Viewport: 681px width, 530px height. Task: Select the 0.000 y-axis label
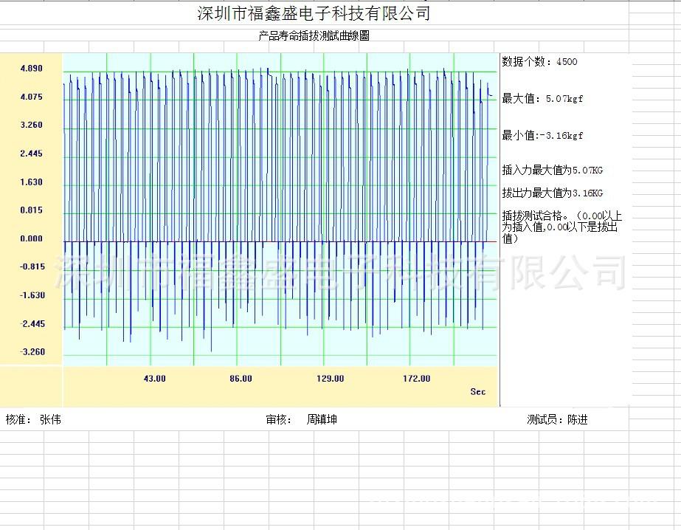click(x=32, y=238)
